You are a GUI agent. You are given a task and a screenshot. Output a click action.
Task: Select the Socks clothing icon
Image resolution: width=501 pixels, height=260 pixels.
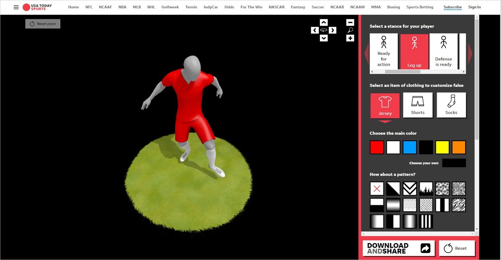point(451,105)
